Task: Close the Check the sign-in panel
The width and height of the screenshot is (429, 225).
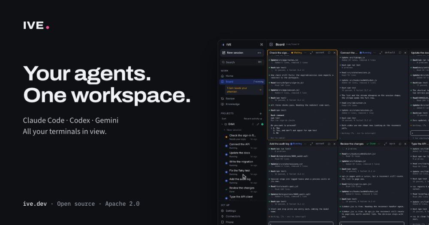Action: tap(334, 53)
